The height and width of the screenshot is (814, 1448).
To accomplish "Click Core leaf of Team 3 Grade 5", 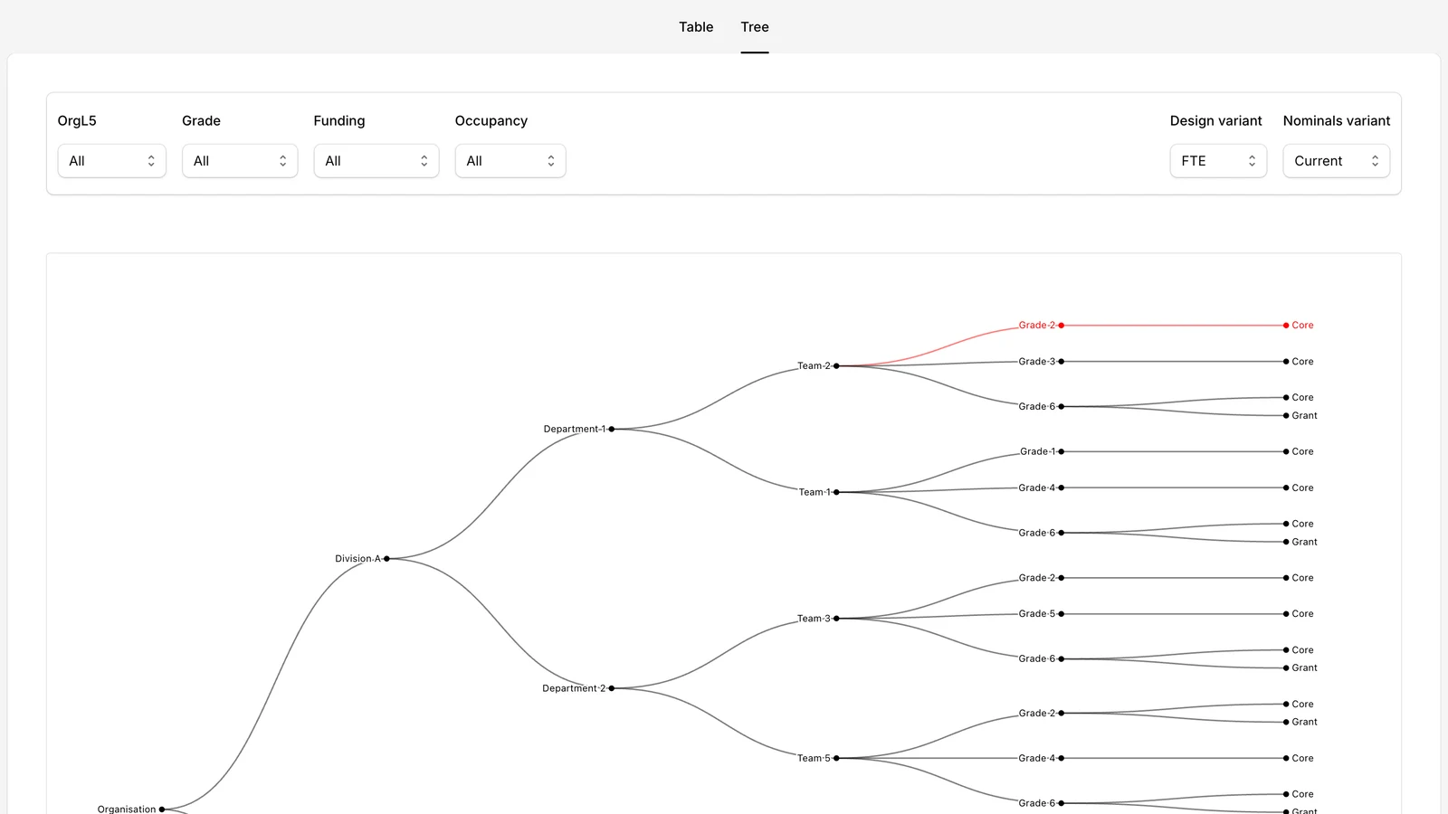I will coord(1286,614).
